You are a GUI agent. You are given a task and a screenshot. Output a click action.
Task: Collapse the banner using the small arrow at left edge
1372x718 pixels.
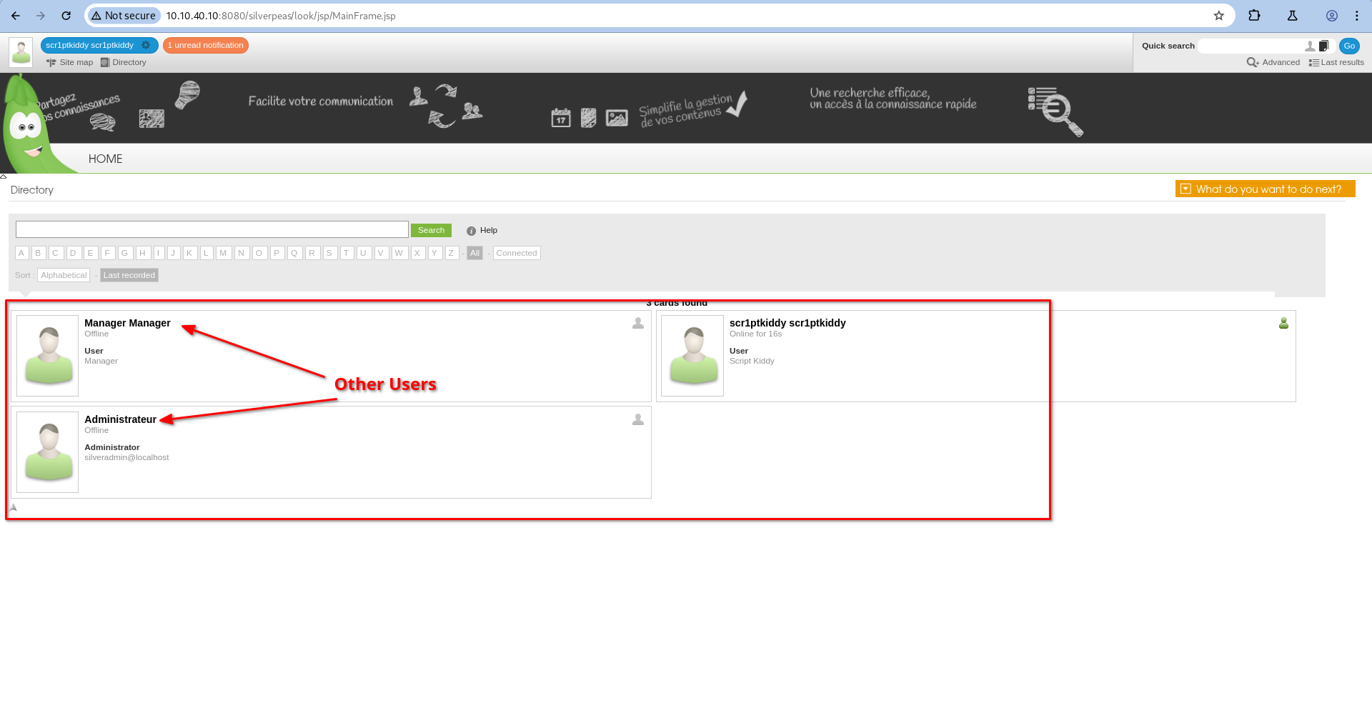[4, 176]
